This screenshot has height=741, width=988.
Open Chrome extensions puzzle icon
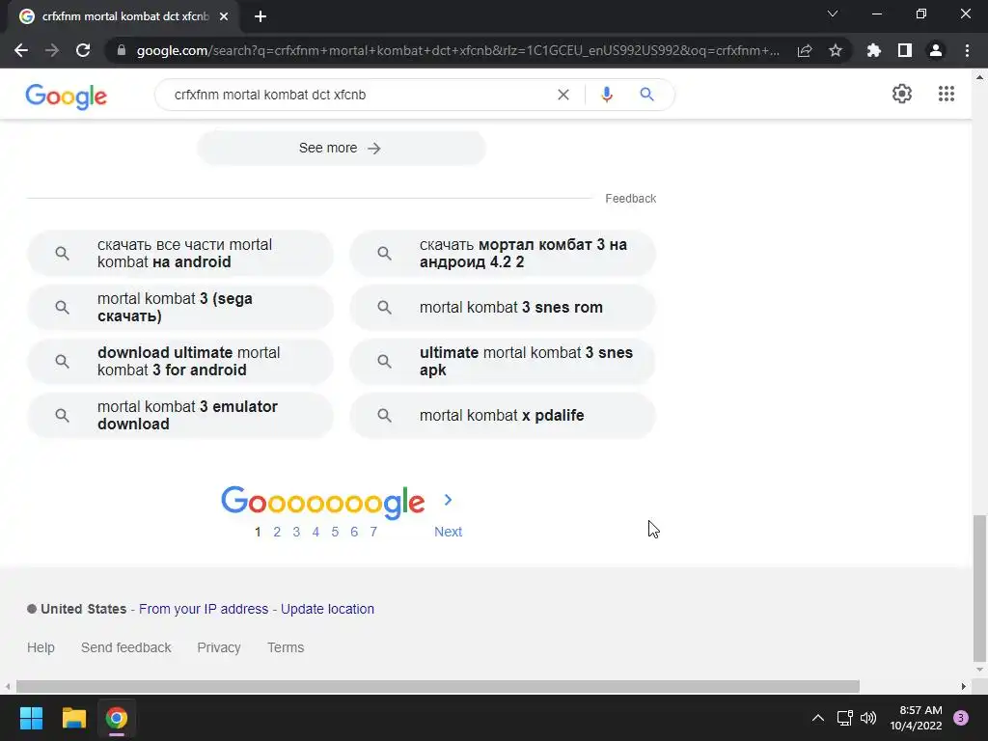click(x=873, y=50)
